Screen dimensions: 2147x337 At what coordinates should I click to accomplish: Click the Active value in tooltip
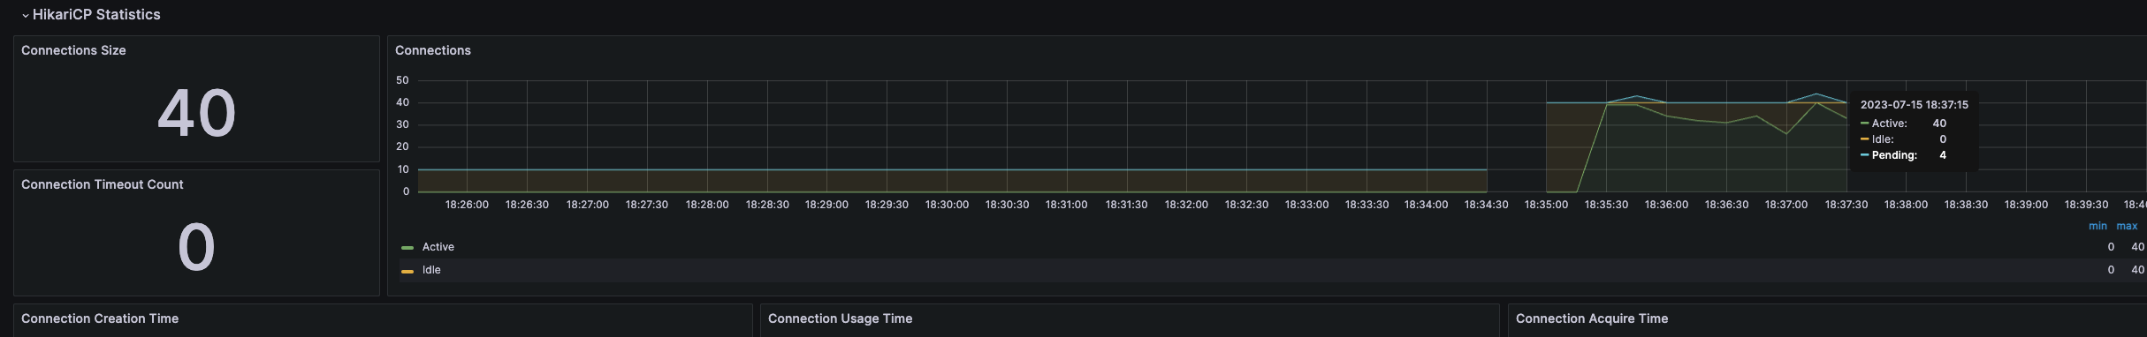click(x=1939, y=124)
